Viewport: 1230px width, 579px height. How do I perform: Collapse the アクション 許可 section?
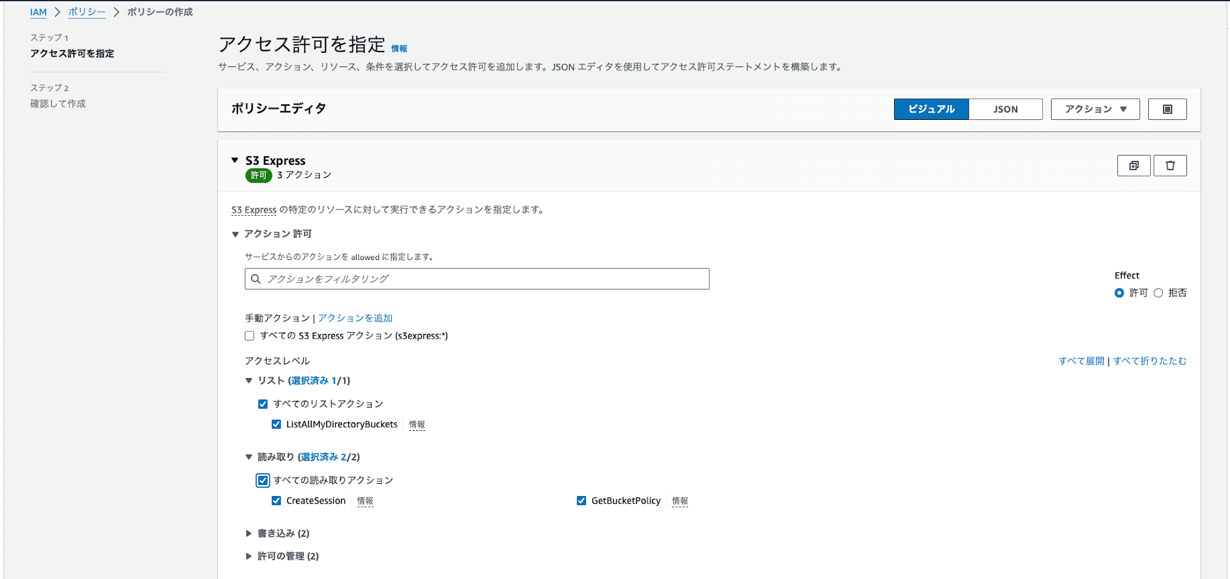(235, 234)
